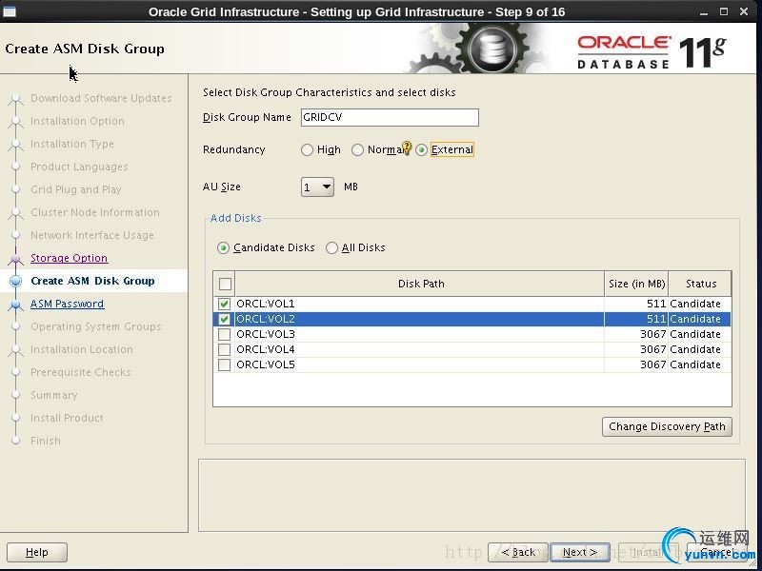Image resolution: width=762 pixels, height=571 pixels.
Task: Select the High redundancy radio button
Action: click(x=307, y=150)
